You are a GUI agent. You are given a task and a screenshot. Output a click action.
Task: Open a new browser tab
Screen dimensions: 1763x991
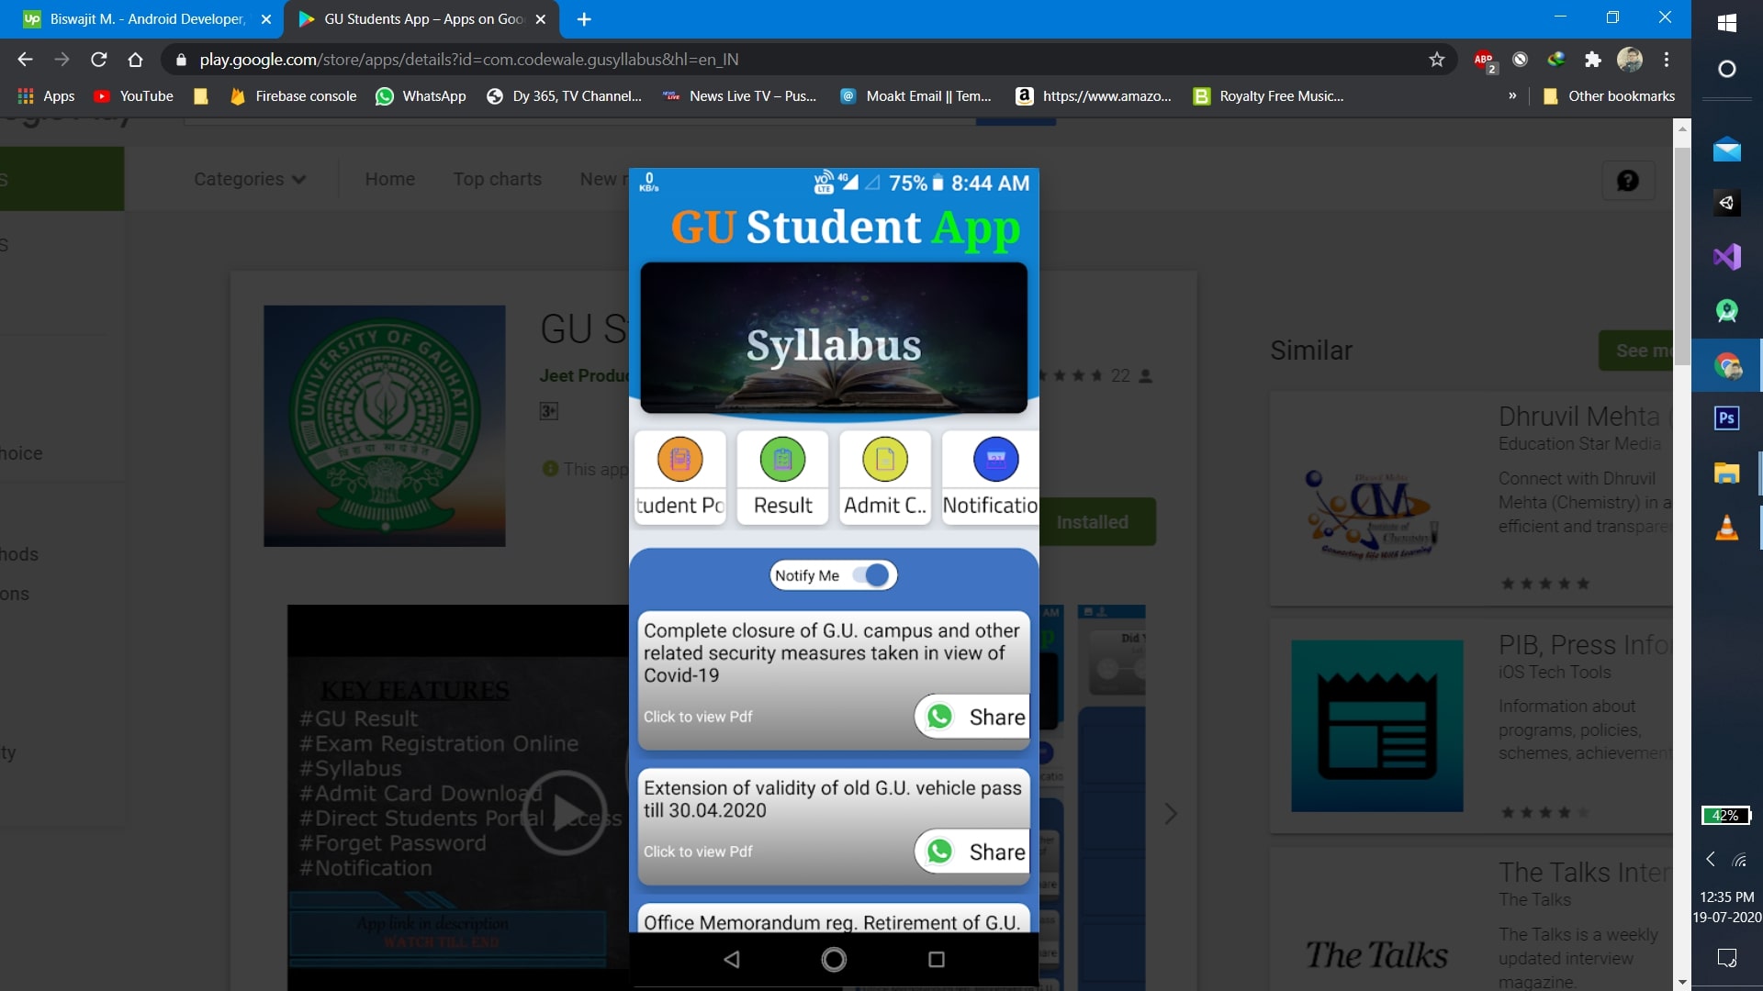[584, 19]
